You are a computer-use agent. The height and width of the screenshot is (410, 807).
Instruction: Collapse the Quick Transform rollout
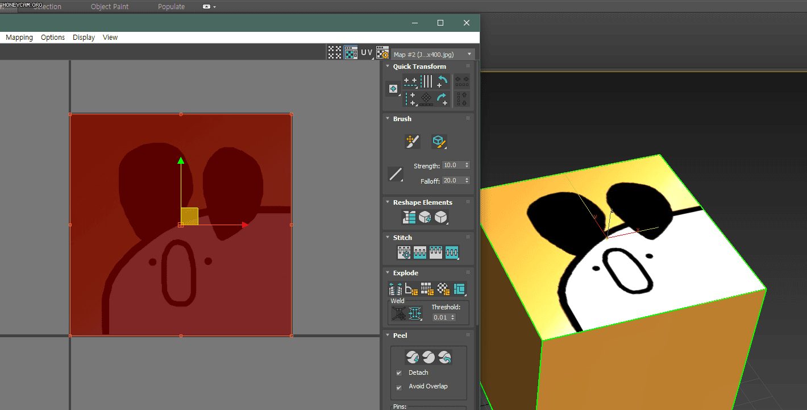click(x=388, y=67)
